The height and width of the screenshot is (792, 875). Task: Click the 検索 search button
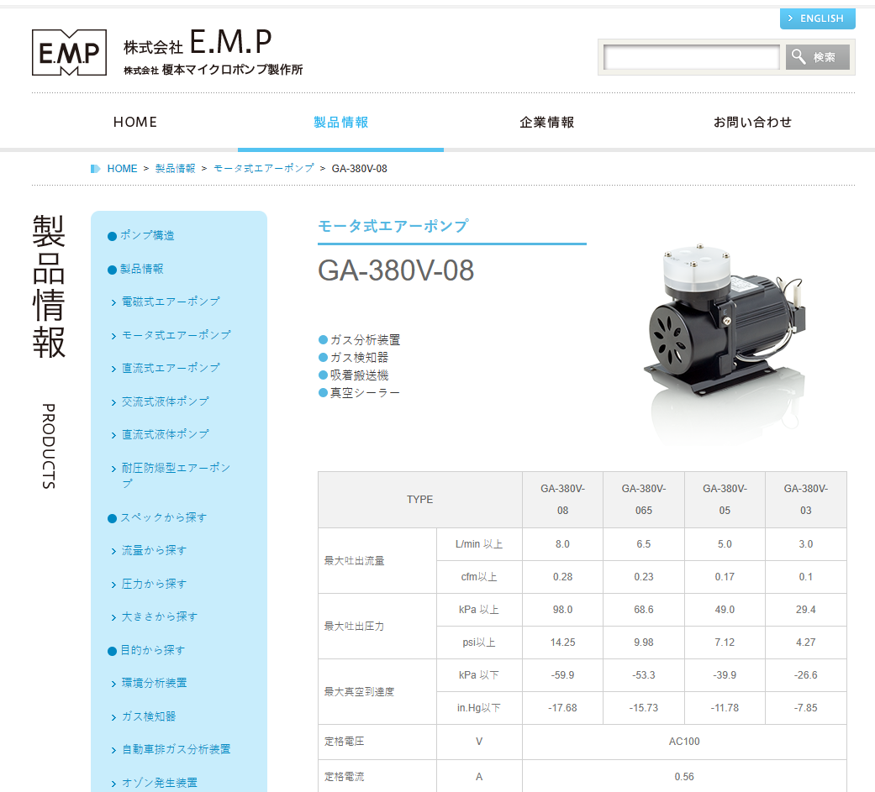(816, 56)
